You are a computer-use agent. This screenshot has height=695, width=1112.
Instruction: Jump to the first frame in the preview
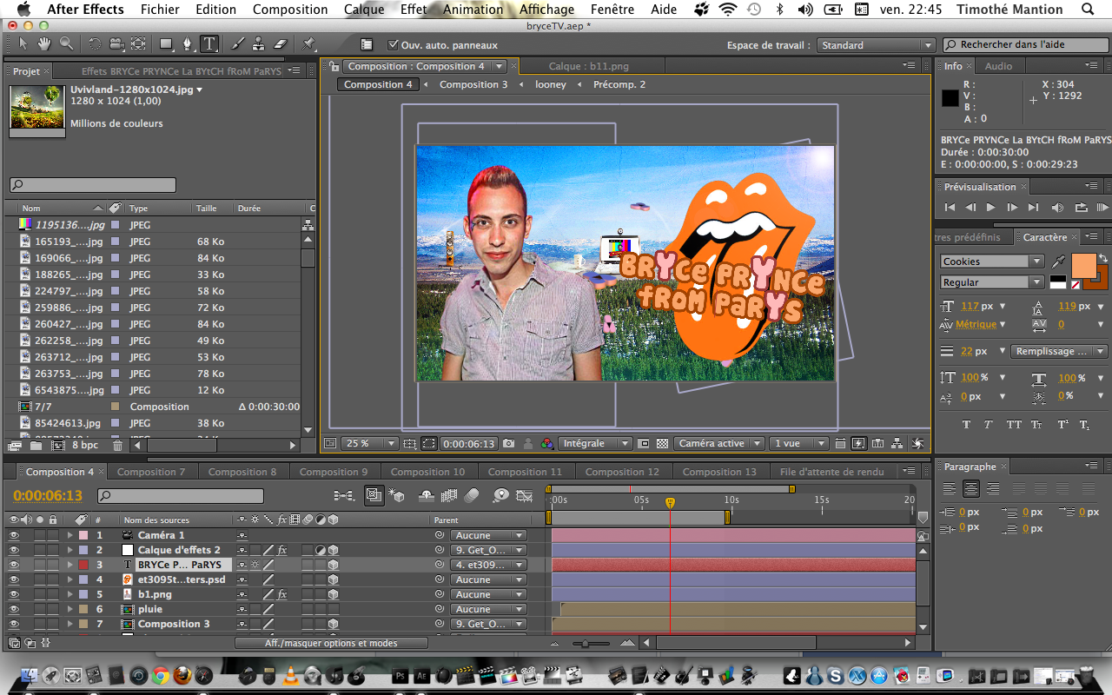pyautogui.click(x=950, y=208)
